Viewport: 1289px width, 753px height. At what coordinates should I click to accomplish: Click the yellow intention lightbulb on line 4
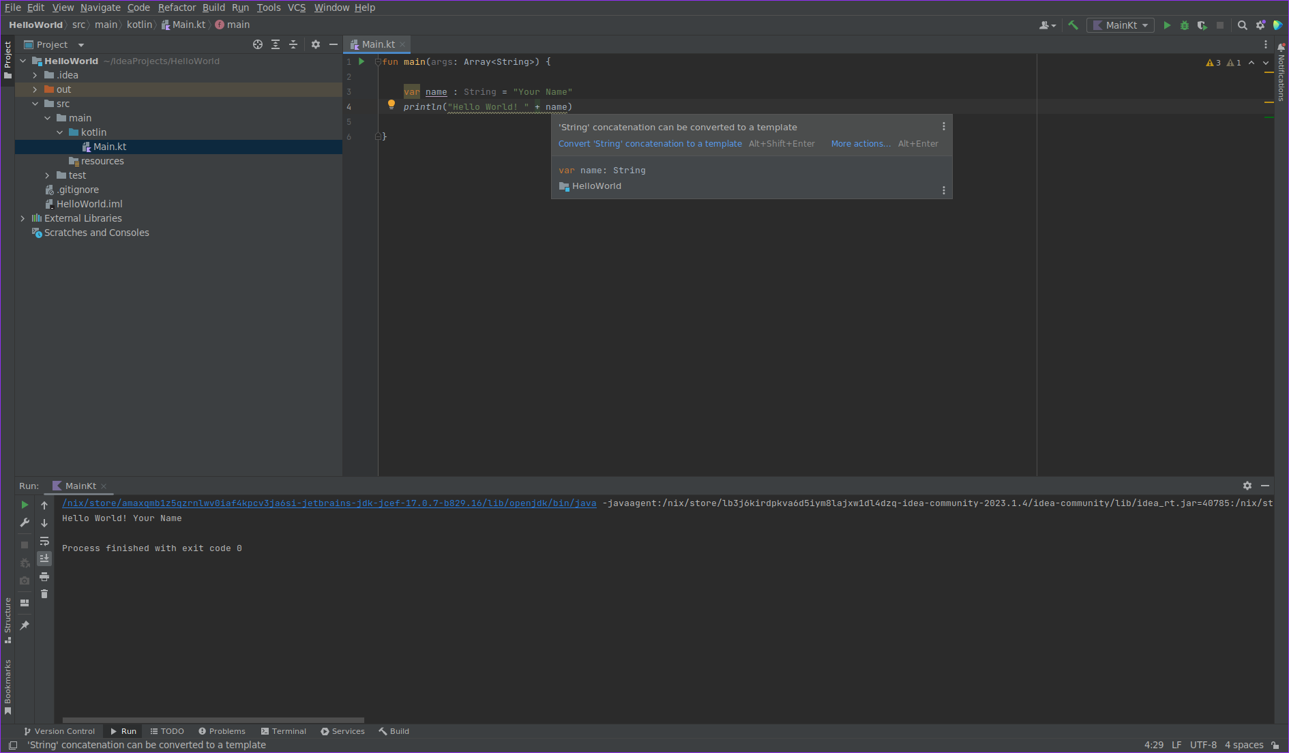pos(391,105)
